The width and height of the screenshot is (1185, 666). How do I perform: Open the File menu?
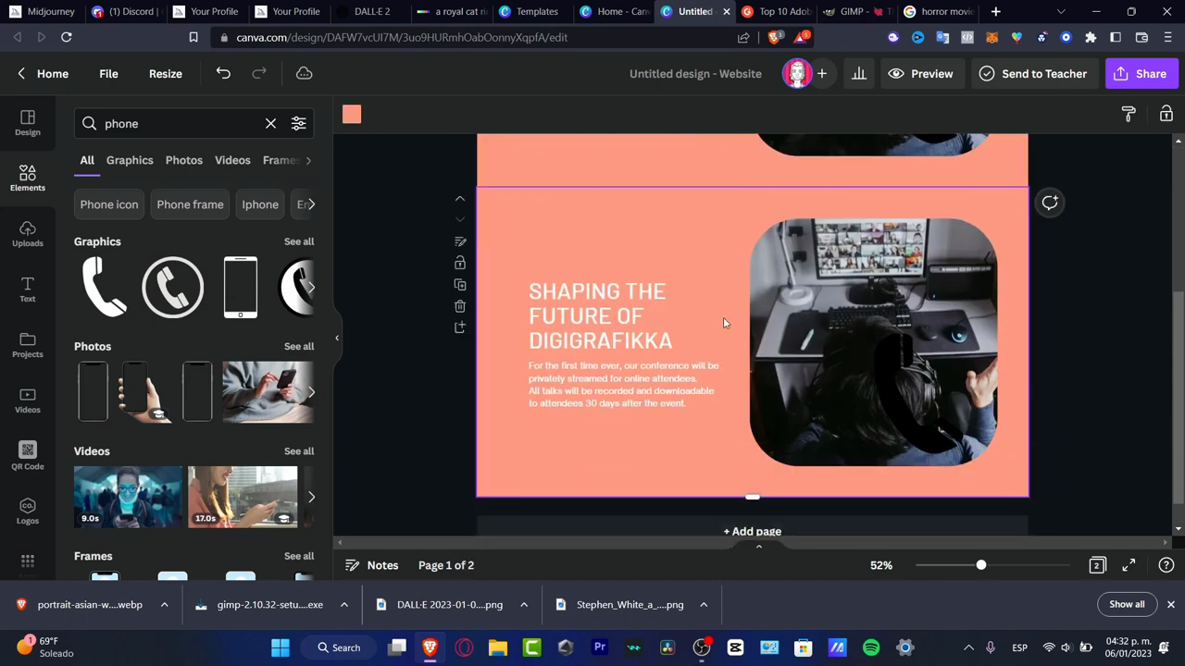(x=108, y=74)
